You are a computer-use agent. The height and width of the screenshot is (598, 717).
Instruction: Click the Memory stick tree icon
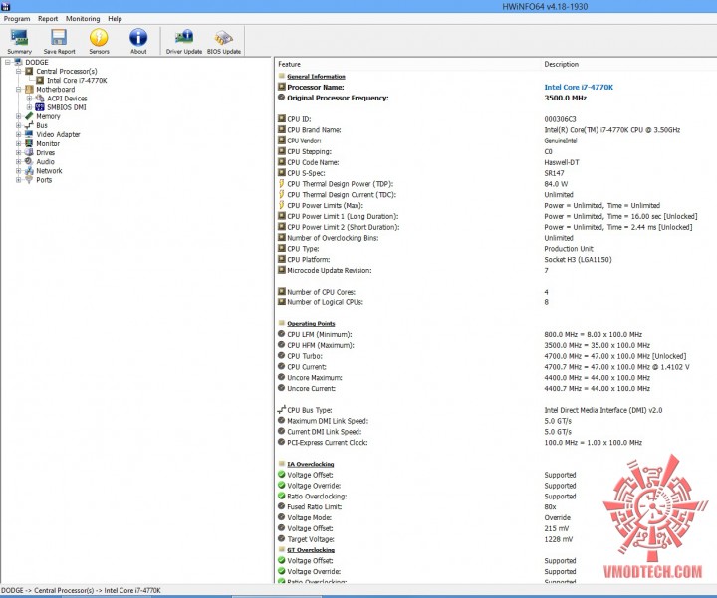pos(29,116)
